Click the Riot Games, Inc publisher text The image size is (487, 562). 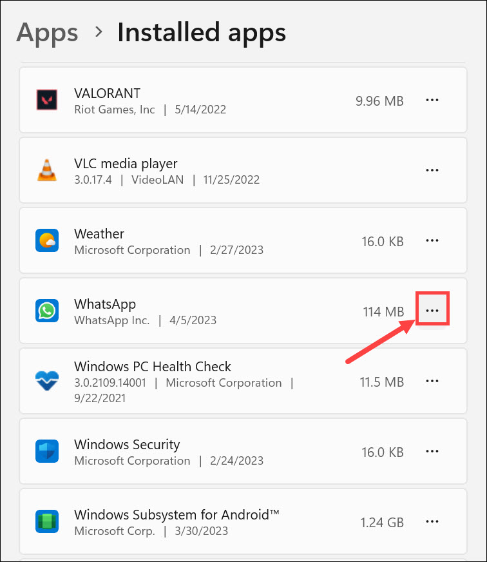(114, 110)
